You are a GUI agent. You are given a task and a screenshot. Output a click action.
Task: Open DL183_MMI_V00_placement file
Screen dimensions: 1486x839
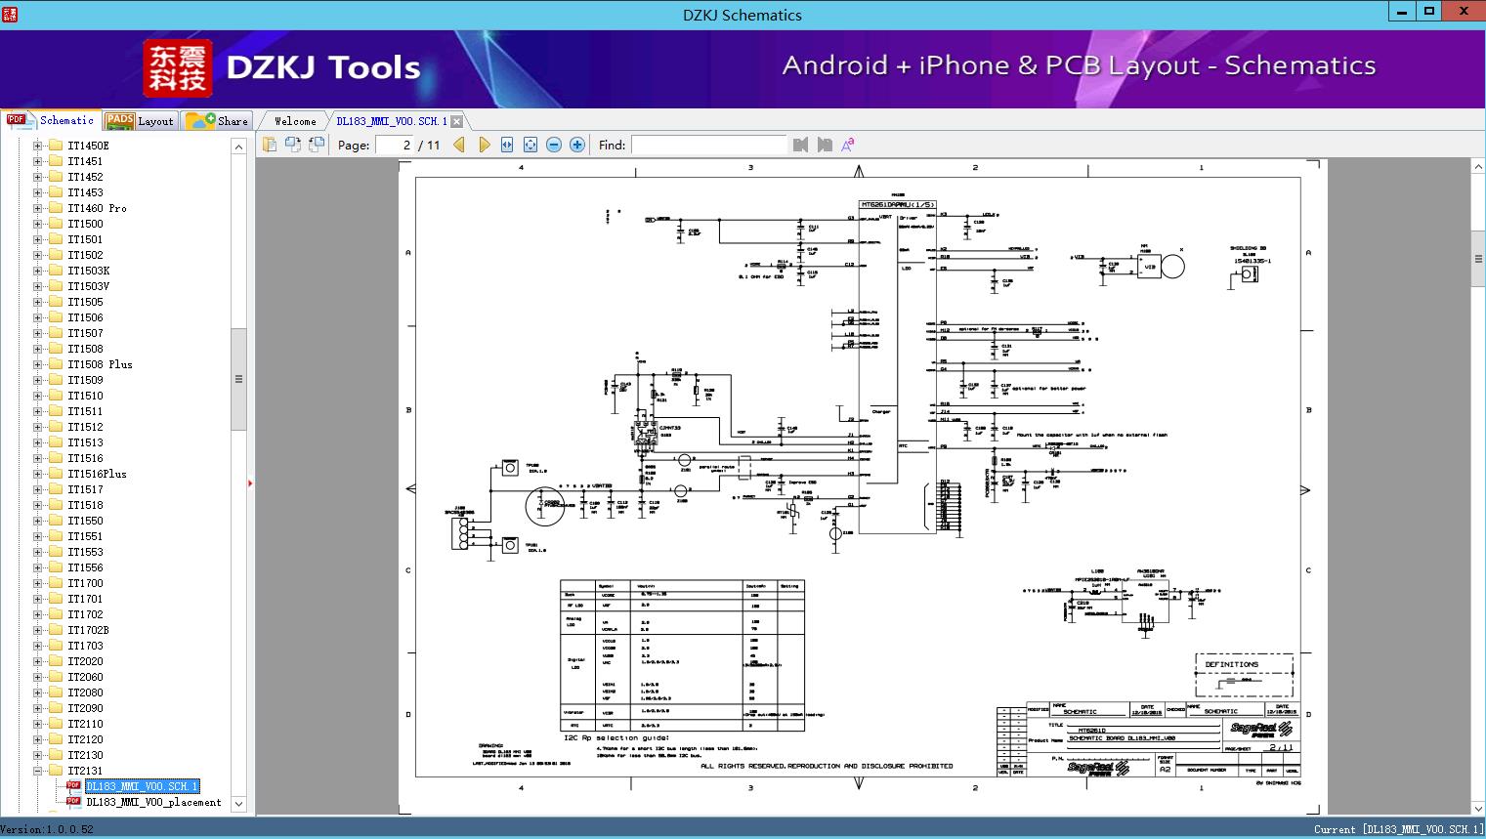(153, 802)
